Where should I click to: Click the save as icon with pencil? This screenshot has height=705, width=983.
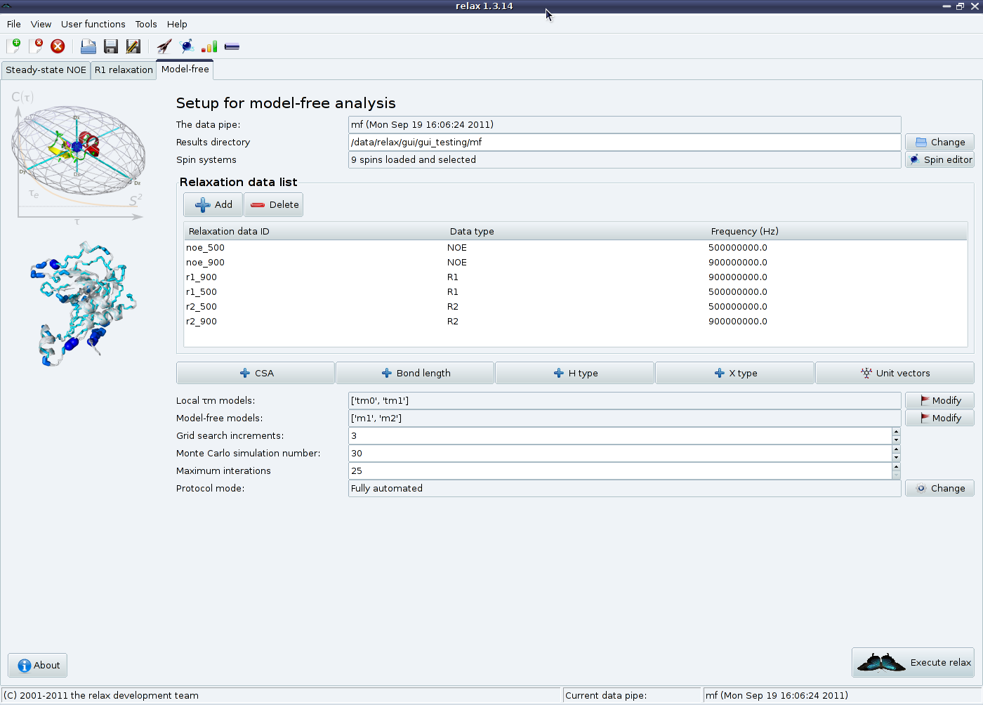coord(133,46)
